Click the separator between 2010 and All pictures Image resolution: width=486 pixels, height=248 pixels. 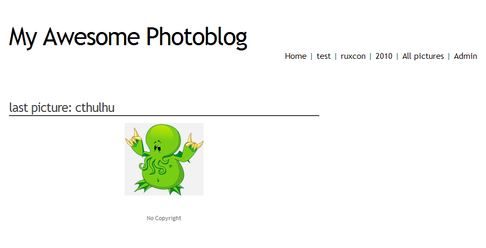[397, 56]
